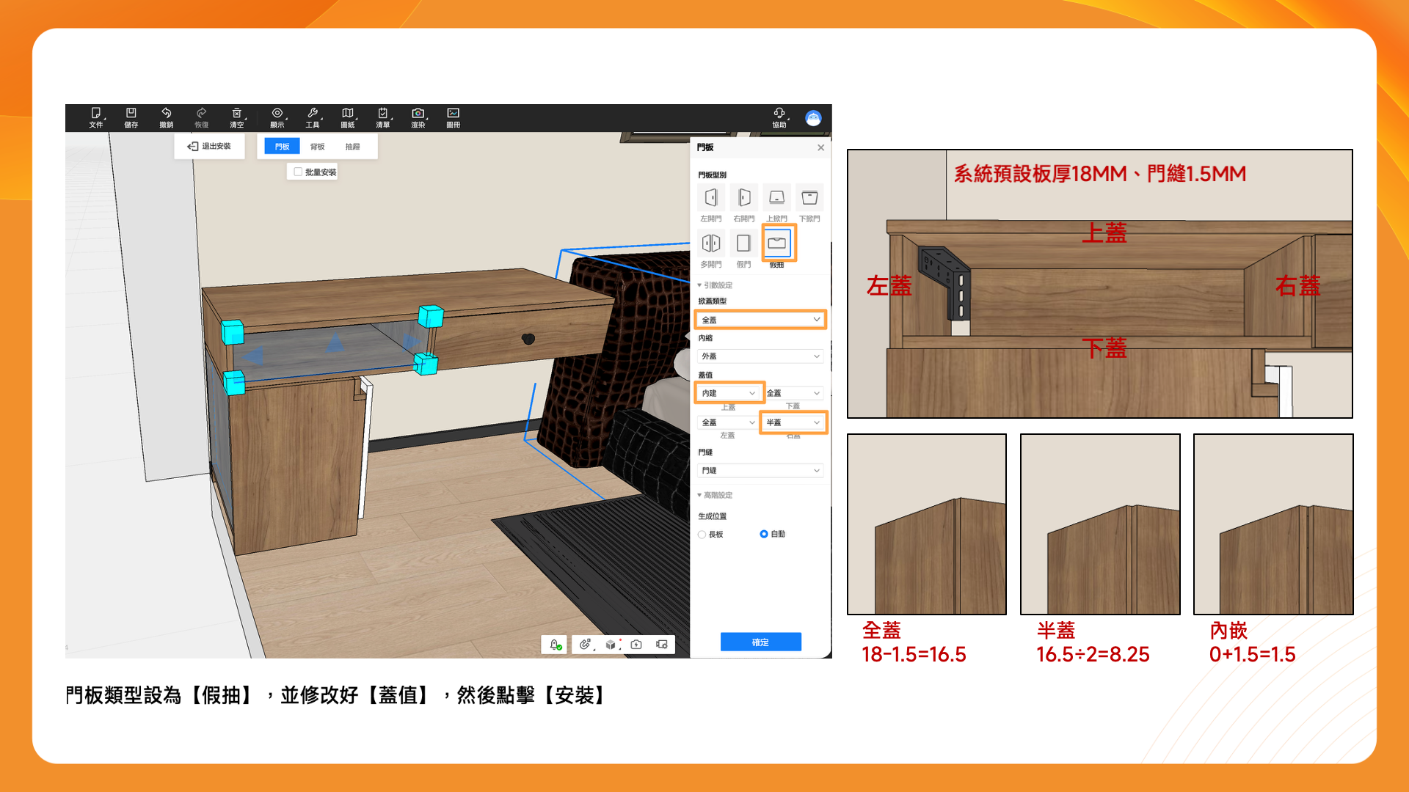
Task: Select the 長板 radio button
Action: click(702, 535)
